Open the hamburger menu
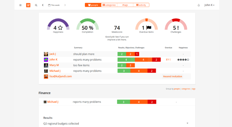Image resolution: width=232 pixels, height=127 pixels. click(20, 5)
